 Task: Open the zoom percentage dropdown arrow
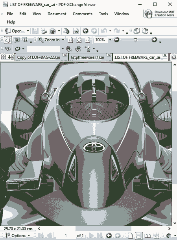point(110,40)
